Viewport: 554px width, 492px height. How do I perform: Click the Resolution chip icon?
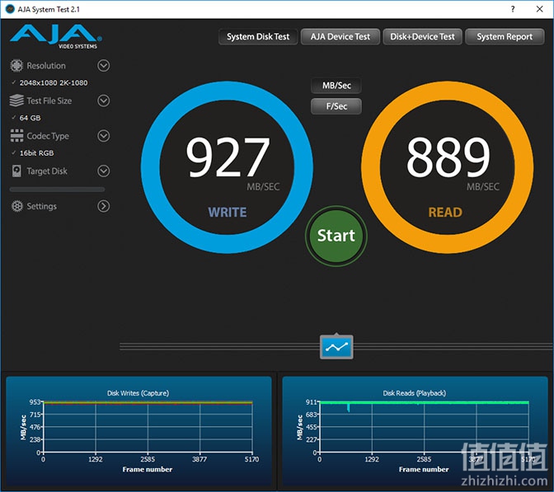(x=16, y=66)
